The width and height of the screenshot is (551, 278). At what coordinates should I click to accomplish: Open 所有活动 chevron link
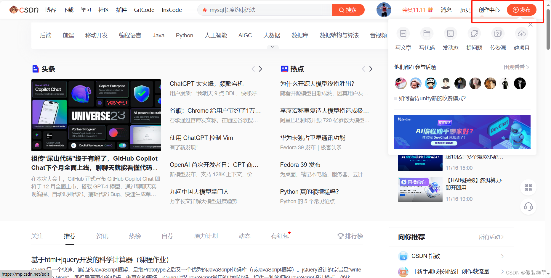tap(491, 237)
